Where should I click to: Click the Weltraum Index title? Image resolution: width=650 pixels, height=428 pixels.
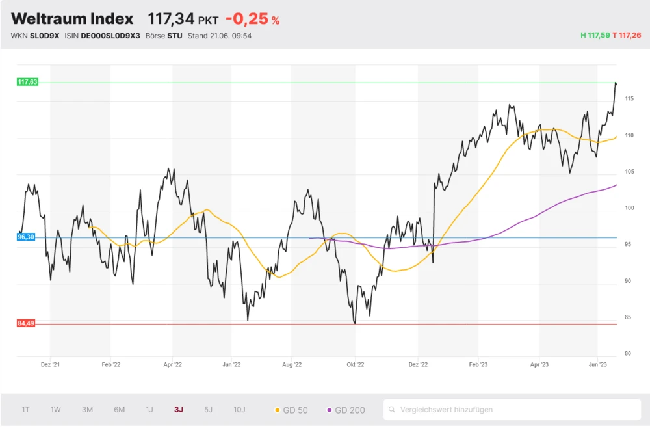[72, 19]
